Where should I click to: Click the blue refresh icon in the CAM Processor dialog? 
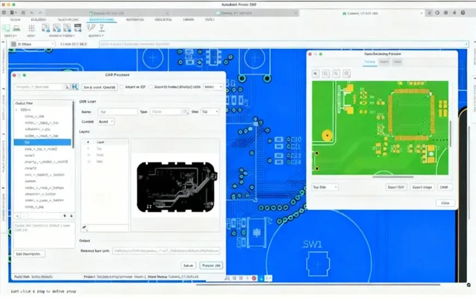[74, 87]
